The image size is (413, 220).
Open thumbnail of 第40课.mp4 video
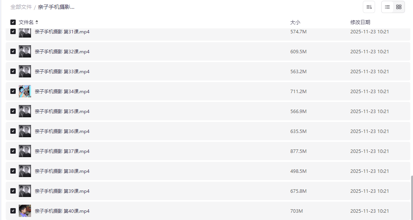25,211
